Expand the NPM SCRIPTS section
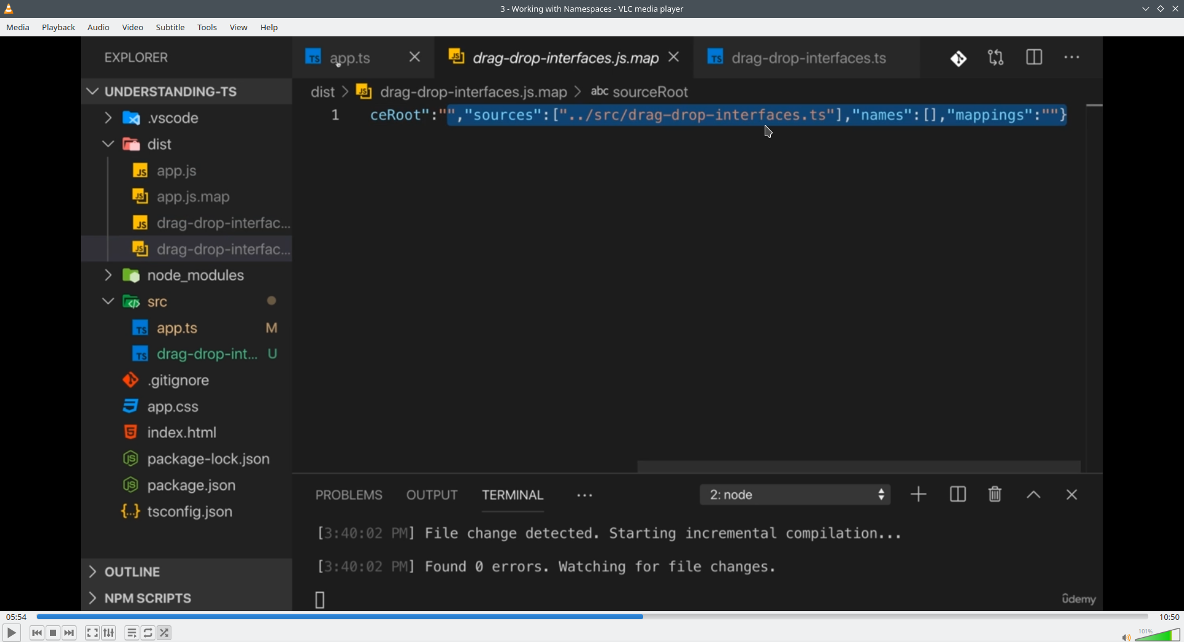Screen dimensions: 1184x642 [186, 598]
